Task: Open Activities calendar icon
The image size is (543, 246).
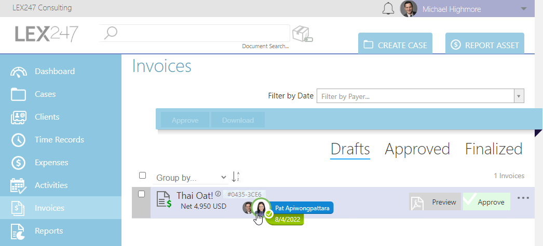Action: 18,185
